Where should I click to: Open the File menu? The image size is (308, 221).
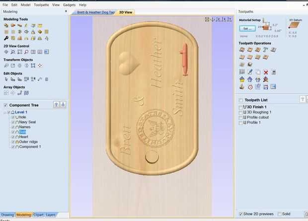tap(5, 5)
